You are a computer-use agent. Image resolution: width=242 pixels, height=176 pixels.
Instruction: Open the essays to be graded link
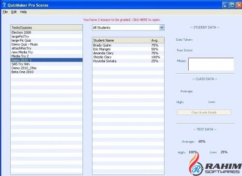tap(122, 20)
